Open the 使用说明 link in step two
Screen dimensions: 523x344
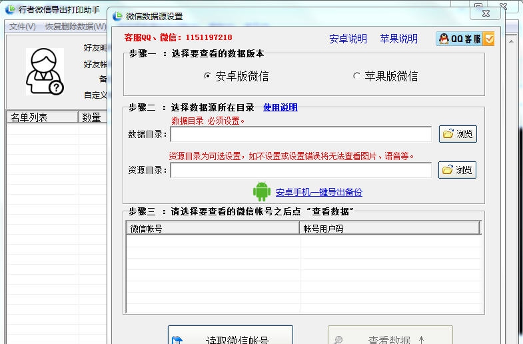tap(280, 107)
